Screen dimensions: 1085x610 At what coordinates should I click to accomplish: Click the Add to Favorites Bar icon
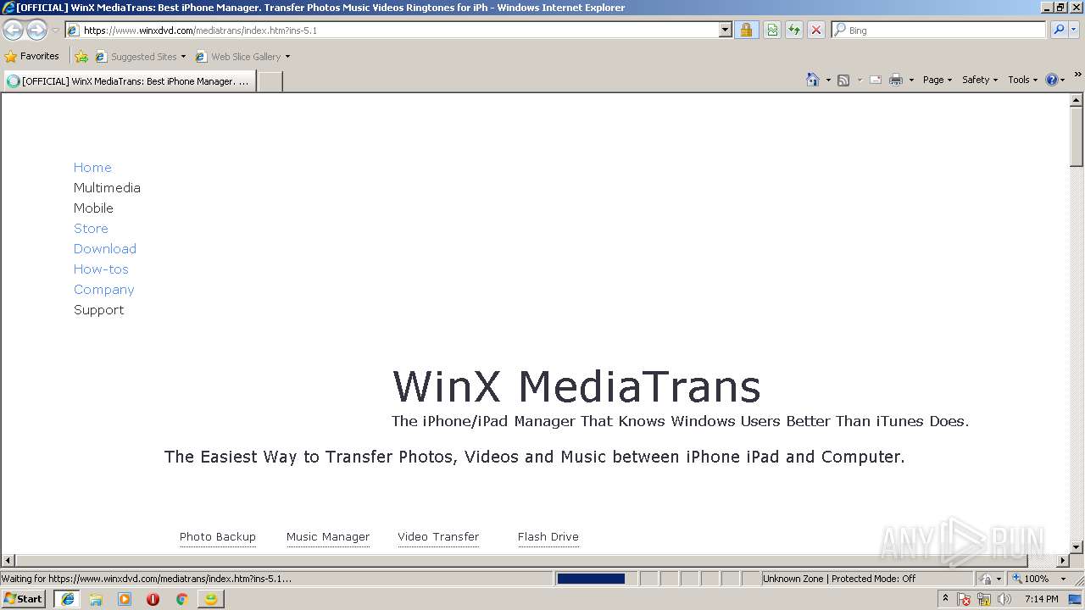pyautogui.click(x=81, y=57)
